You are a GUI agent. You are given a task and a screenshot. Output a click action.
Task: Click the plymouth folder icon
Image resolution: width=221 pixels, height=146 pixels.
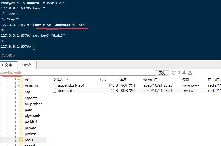[x=21, y=116]
